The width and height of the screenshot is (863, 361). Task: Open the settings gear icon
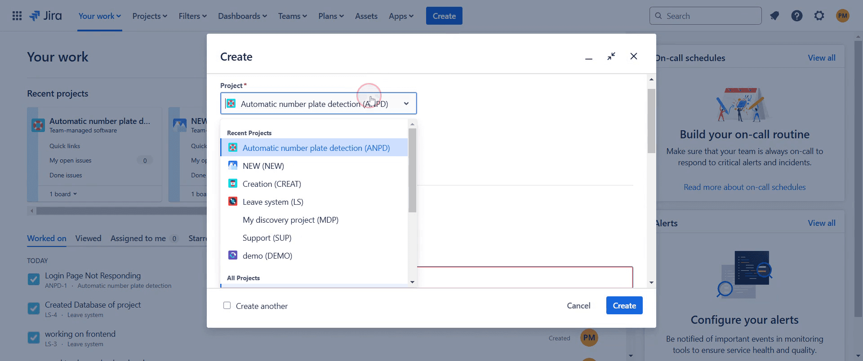click(x=819, y=16)
